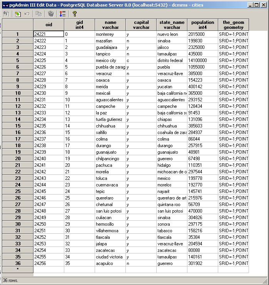Click the name cell culiacan
269x285 pixels.
point(110,217)
